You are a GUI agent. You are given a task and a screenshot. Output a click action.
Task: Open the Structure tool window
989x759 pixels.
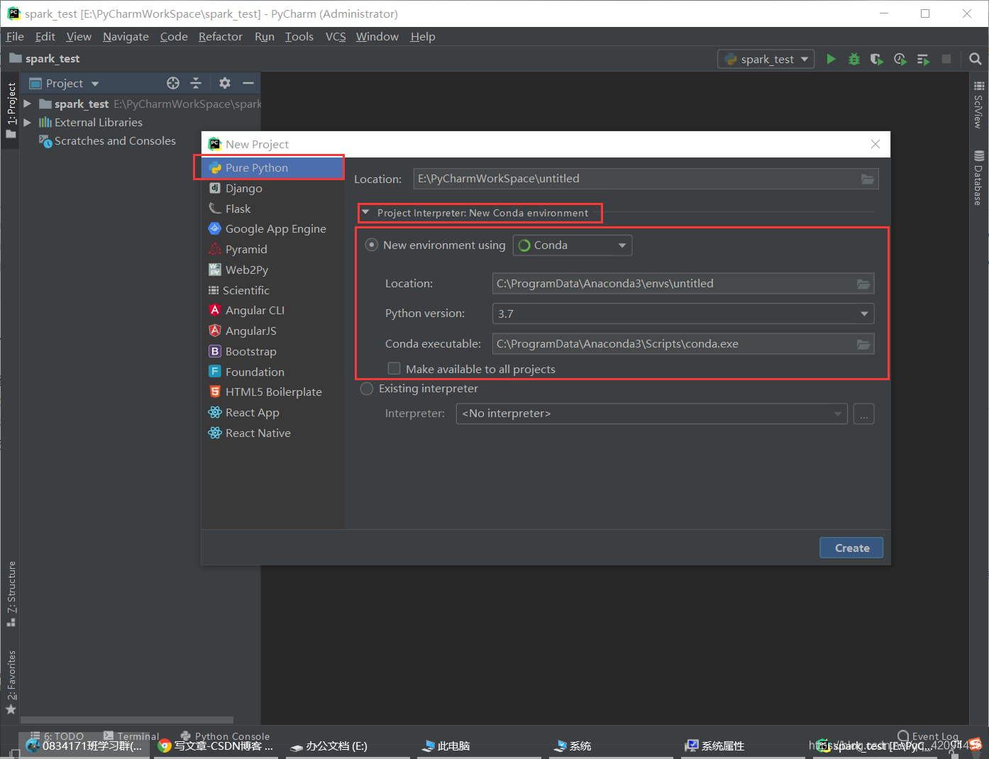point(11,594)
